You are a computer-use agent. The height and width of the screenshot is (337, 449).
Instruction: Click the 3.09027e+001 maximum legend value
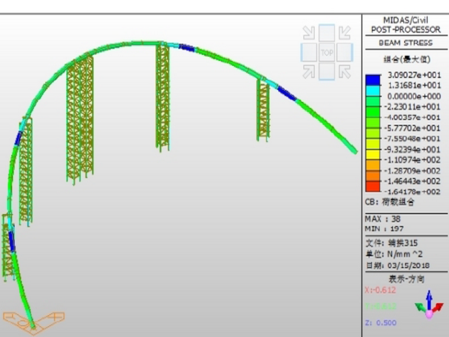coord(414,75)
